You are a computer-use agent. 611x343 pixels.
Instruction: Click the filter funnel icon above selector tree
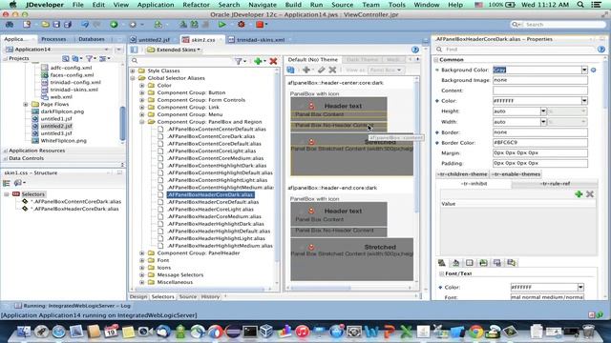coord(238,61)
